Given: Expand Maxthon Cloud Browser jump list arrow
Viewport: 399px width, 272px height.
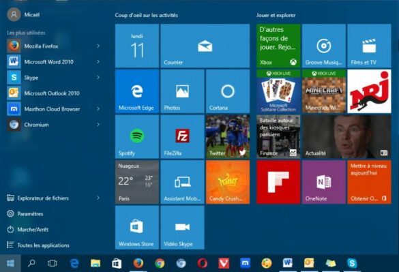Looking at the screenshot, I should 98,109.
